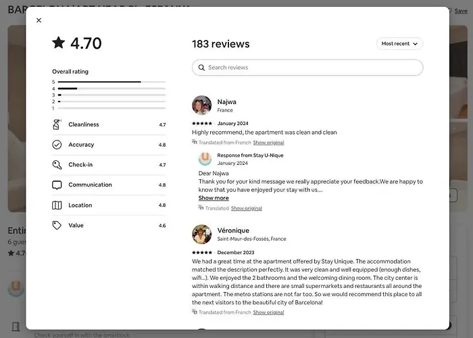Click Najwa's five-star rating
The width and height of the screenshot is (473, 338).
tap(202, 124)
